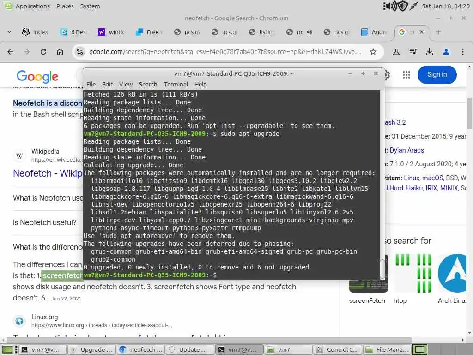Switch to the Index browser tab
Image resolution: width=473 pixels, height=355 pixels.
pos(36,32)
